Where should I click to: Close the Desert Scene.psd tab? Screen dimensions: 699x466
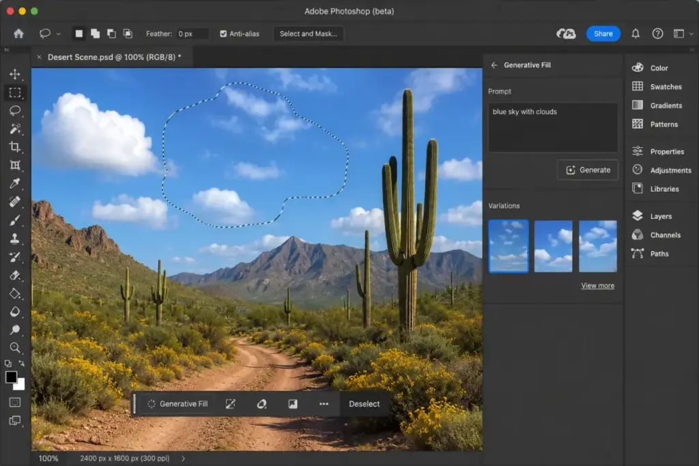(39, 57)
